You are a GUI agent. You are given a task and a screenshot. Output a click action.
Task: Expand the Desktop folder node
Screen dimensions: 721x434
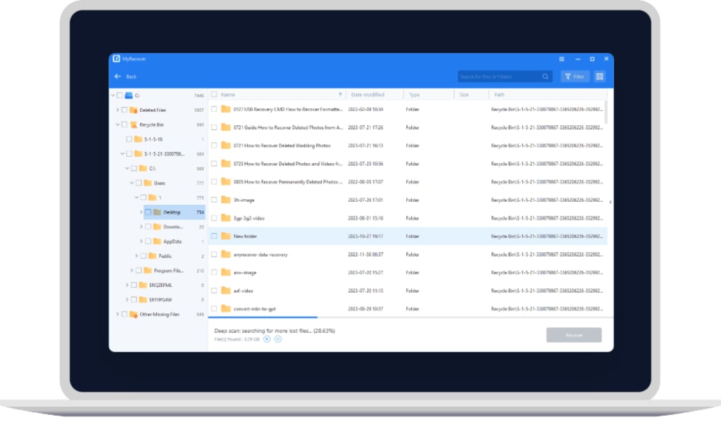141,212
